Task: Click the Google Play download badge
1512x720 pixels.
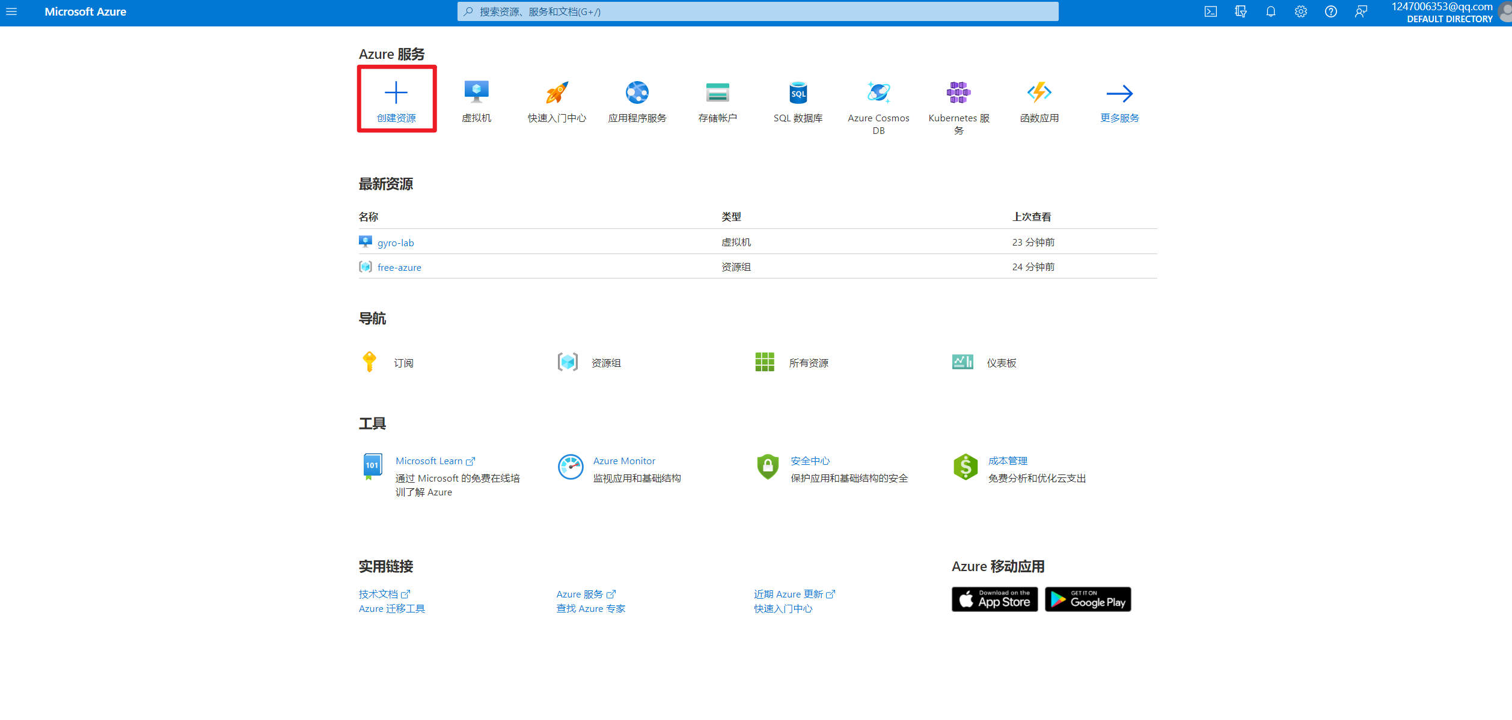Action: pyautogui.click(x=1088, y=599)
